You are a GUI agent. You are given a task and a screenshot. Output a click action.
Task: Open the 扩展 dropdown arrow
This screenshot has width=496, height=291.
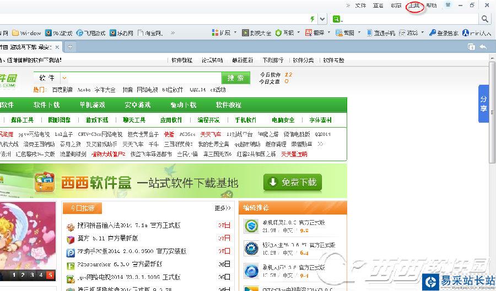235,32
